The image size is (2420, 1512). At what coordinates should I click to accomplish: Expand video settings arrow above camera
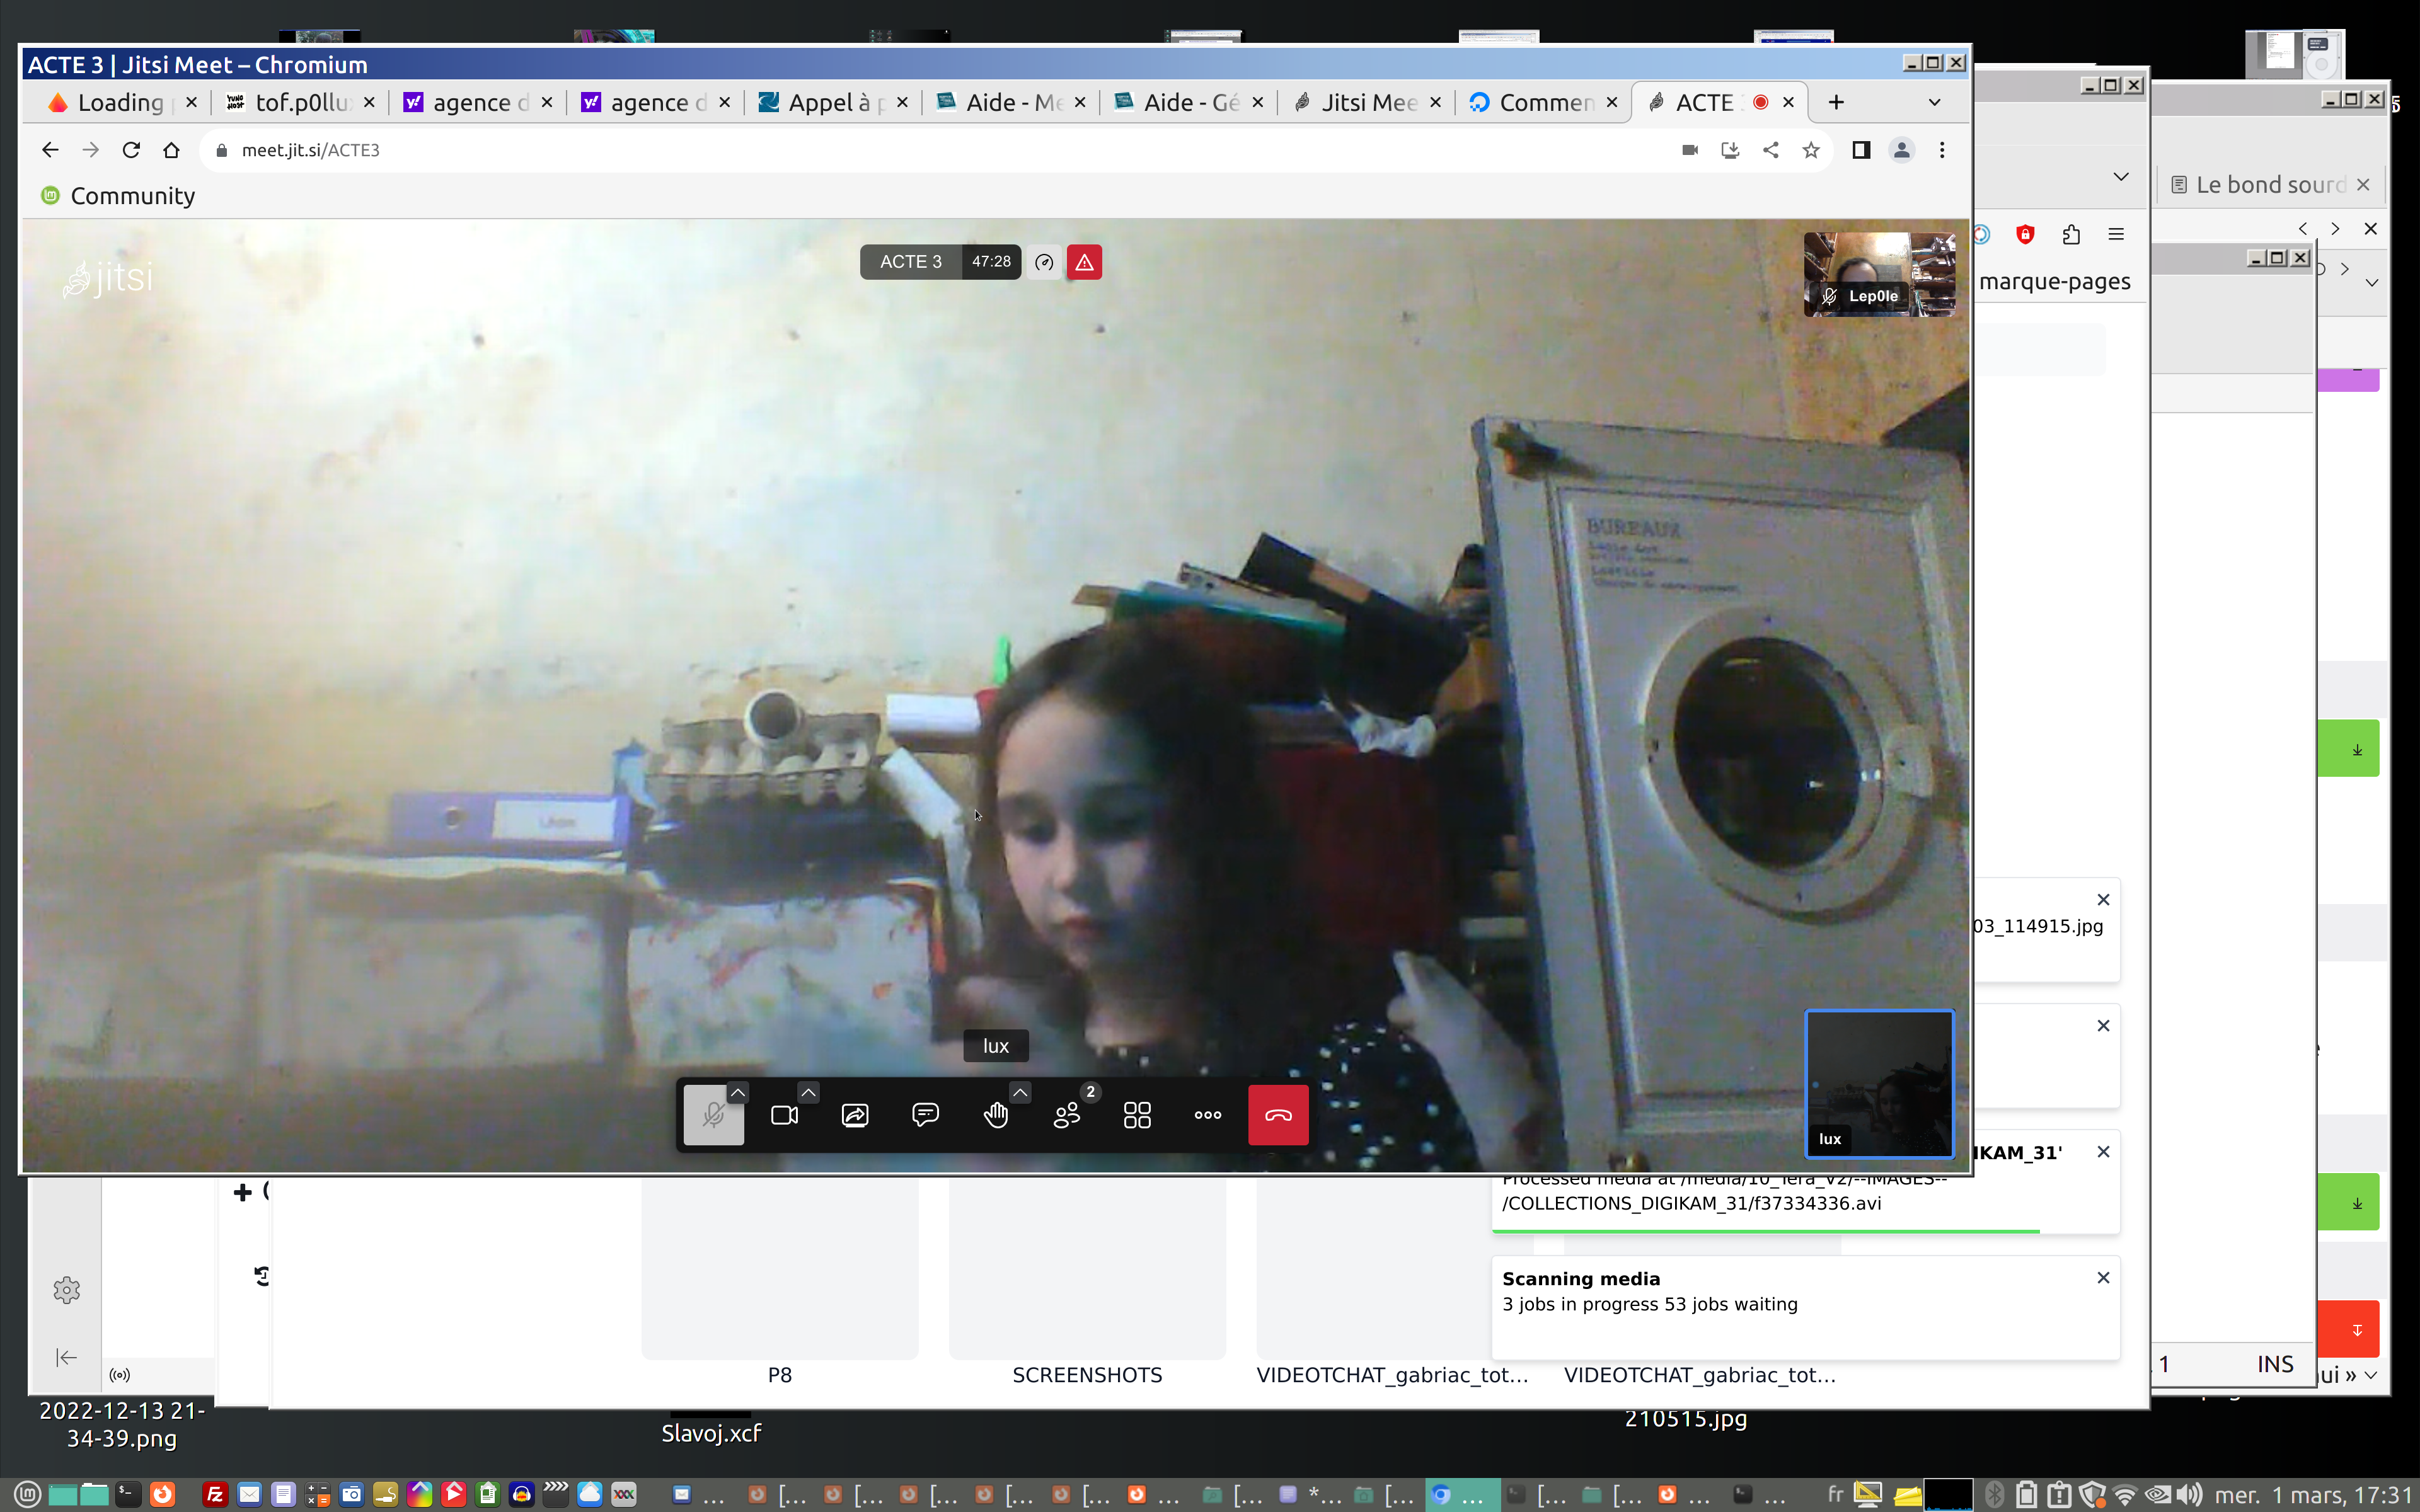point(808,1092)
